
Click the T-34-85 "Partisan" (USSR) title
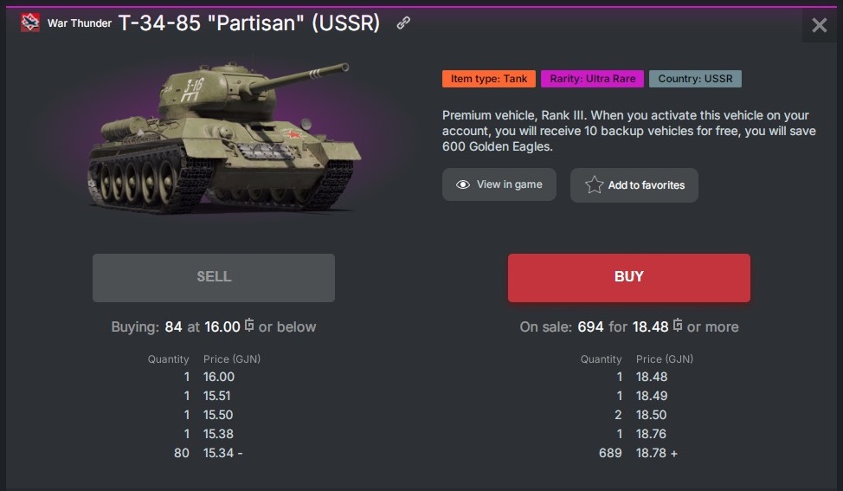[x=249, y=23]
